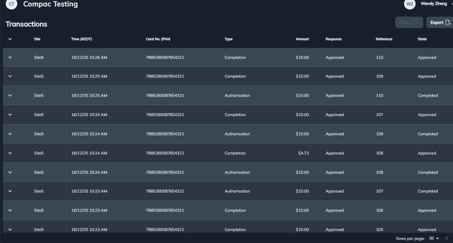Click Completed state in reference 108 row

pyautogui.click(x=428, y=172)
